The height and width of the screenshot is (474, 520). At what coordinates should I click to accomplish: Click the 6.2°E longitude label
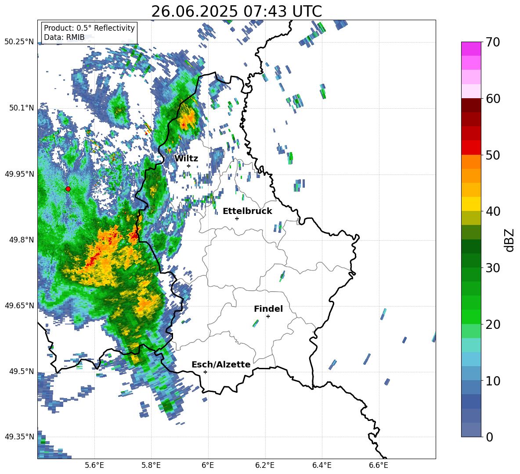tap(265, 465)
